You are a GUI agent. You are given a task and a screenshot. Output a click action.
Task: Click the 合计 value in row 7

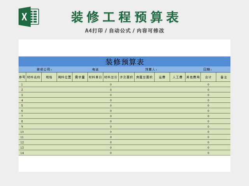tap(208, 116)
